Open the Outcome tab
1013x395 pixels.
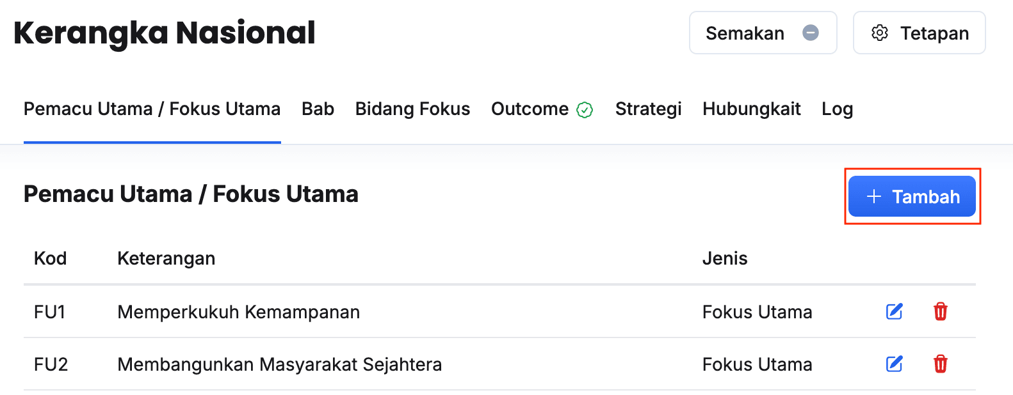[x=530, y=109]
